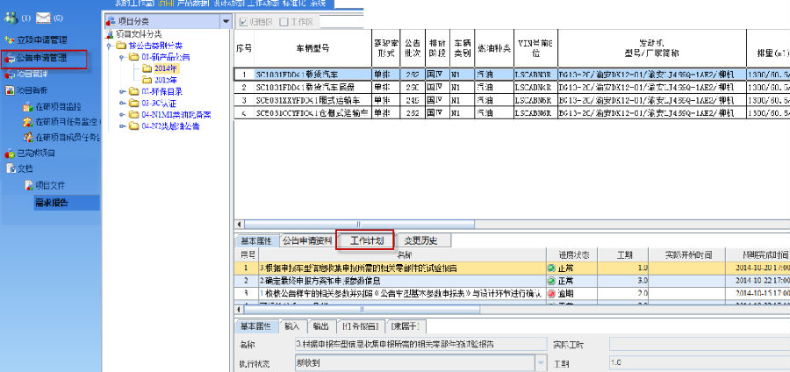Collapse the 01-新产品公告 tree node
The image size is (790, 372).
pos(122,57)
